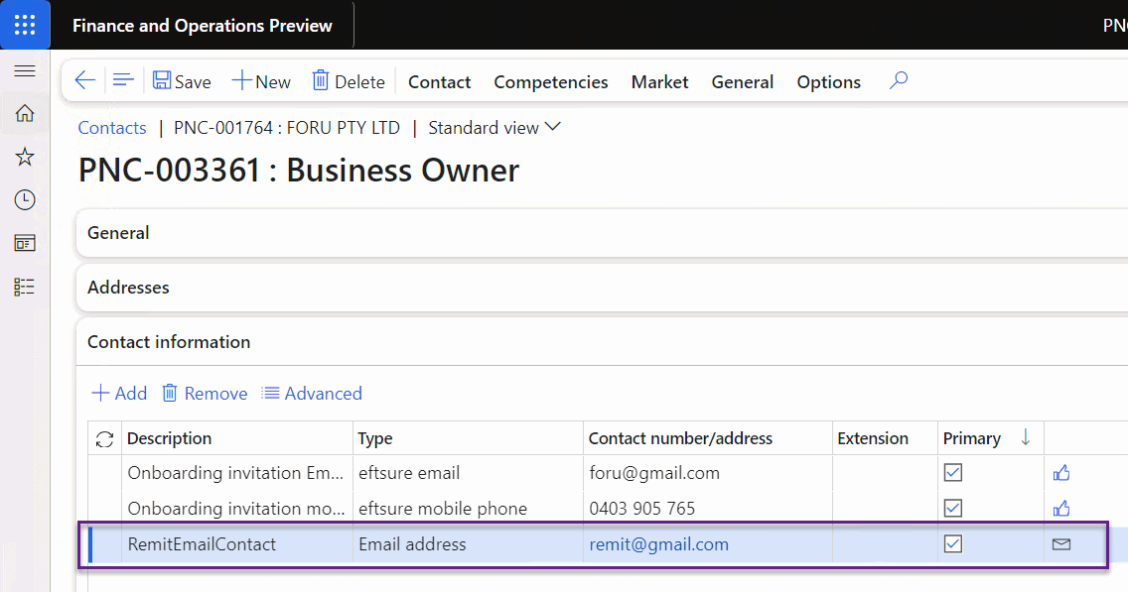Open the Recent clock icon
This screenshot has width=1128, height=592.
pyautogui.click(x=25, y=199)
